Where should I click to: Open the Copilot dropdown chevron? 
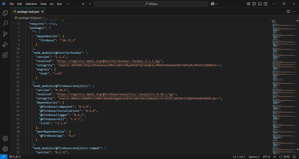pyautogui.click(x=216, y=4)
